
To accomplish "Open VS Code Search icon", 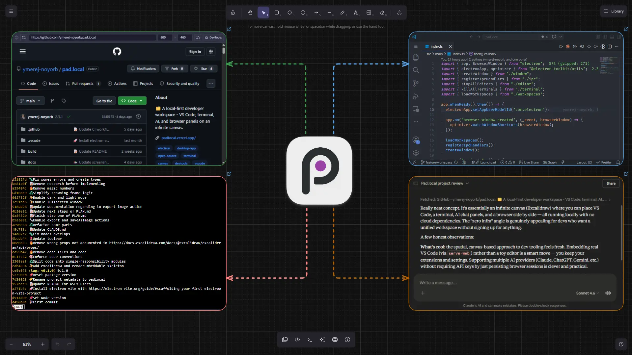I will (x=416, y=70).
